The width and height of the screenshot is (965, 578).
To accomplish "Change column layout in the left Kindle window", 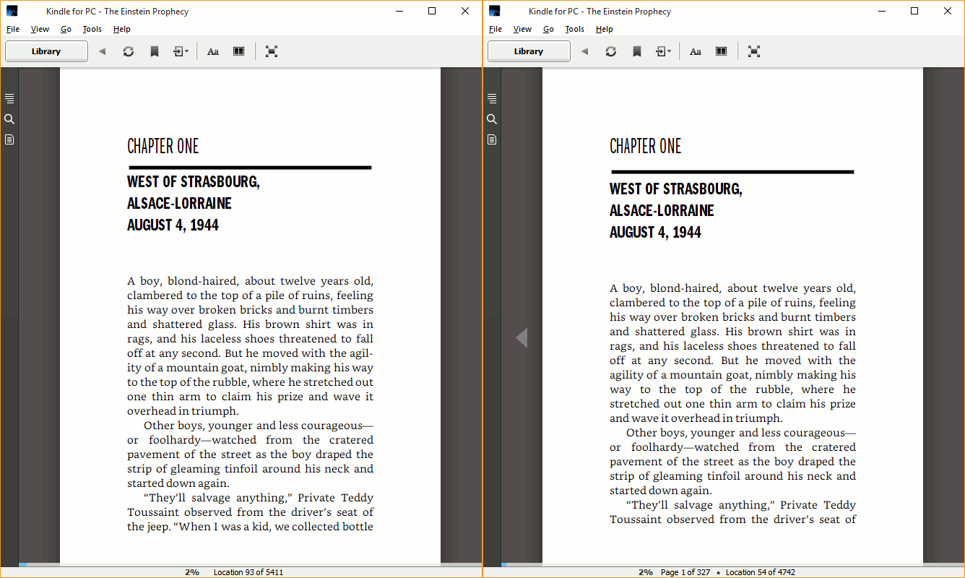I will click(x=239, y=51).
